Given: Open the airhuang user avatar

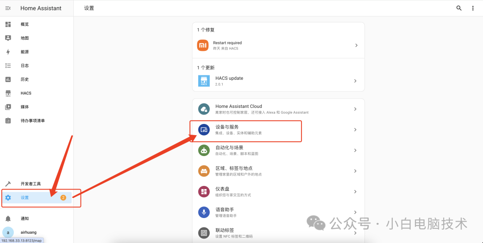Looking at the screenshot, I should (x=8, y=233).
